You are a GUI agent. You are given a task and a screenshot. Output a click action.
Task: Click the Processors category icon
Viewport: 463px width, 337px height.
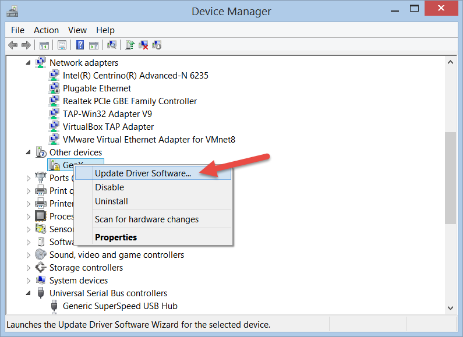[40, 216]
